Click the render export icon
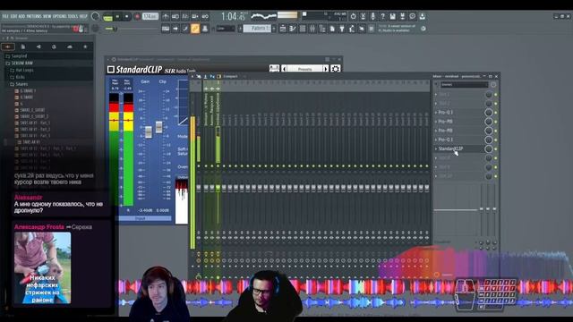Screen dimensions: 573x322 tap(402, 16)
